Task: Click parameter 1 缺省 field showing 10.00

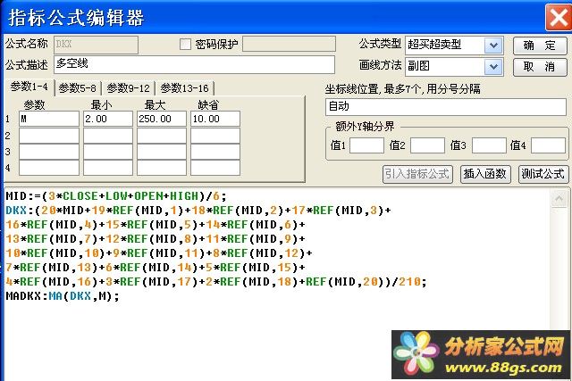Action: pos(215,119)
